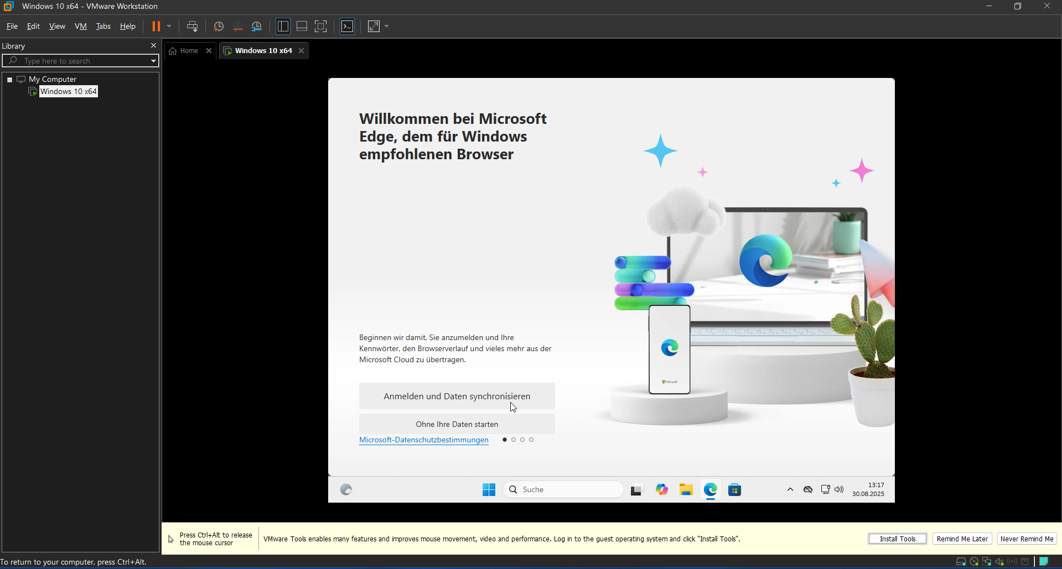Pause the running virtual machine
This screenshot has height=569, width=1062.
[x=156, y=27]
